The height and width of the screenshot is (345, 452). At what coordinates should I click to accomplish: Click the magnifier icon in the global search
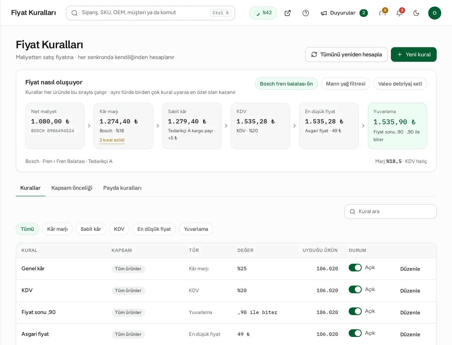pos(74,13)
